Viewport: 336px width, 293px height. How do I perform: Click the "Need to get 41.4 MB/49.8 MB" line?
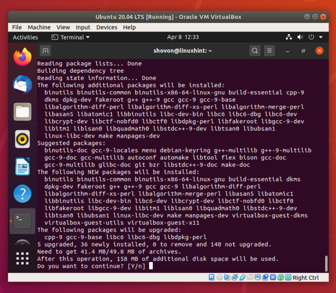[109, 251]
